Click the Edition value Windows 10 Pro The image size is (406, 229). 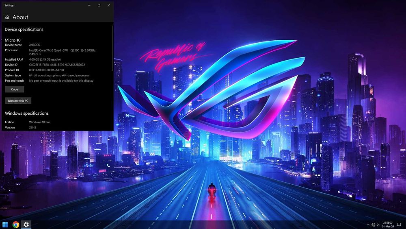point(39,122)
